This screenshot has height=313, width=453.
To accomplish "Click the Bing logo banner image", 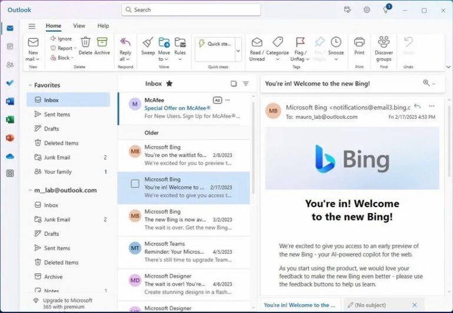I will [352, 158].
